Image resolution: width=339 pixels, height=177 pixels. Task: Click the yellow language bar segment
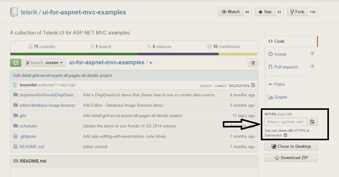coord(238,54)
